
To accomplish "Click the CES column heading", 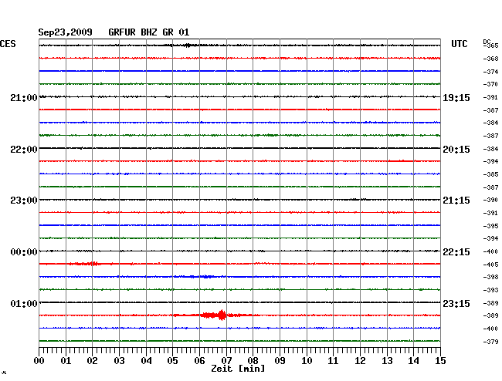I will (x=8, y=44).
